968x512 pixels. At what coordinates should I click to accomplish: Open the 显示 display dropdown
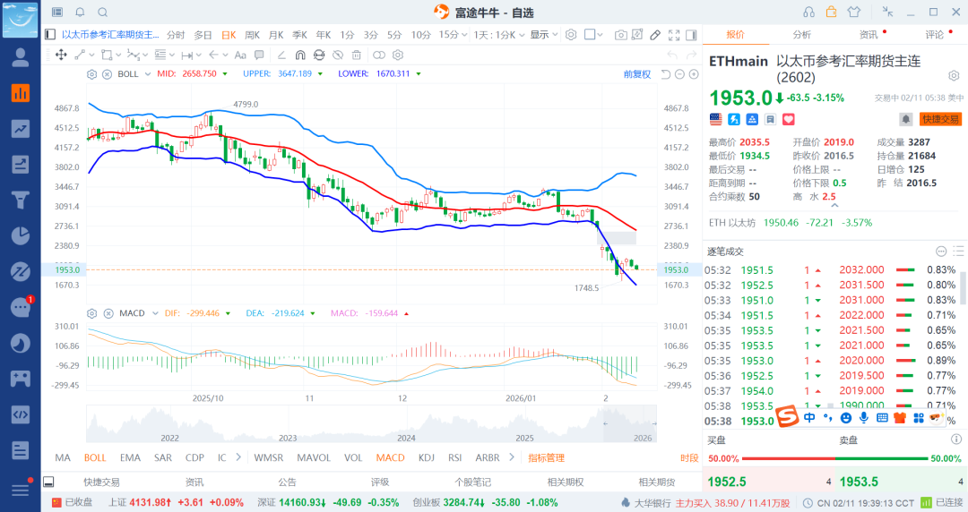[x=542, y=35]
